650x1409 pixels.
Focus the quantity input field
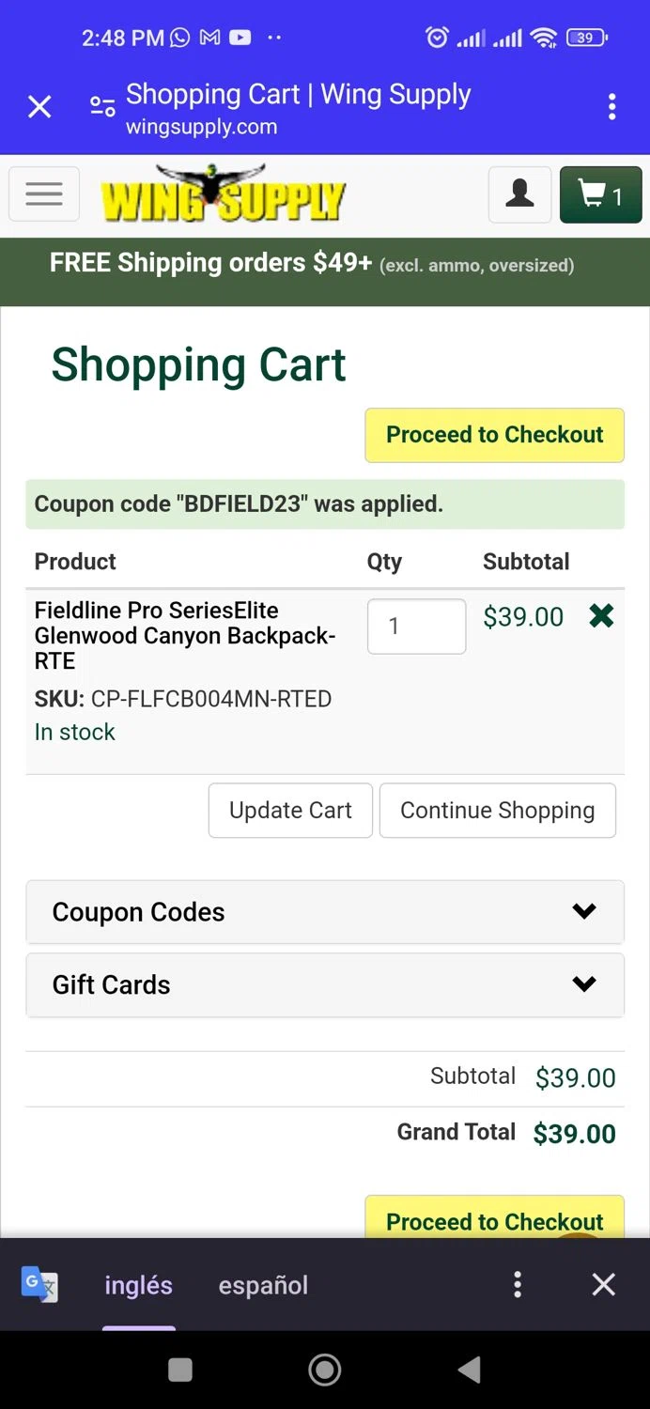(416, 626)
